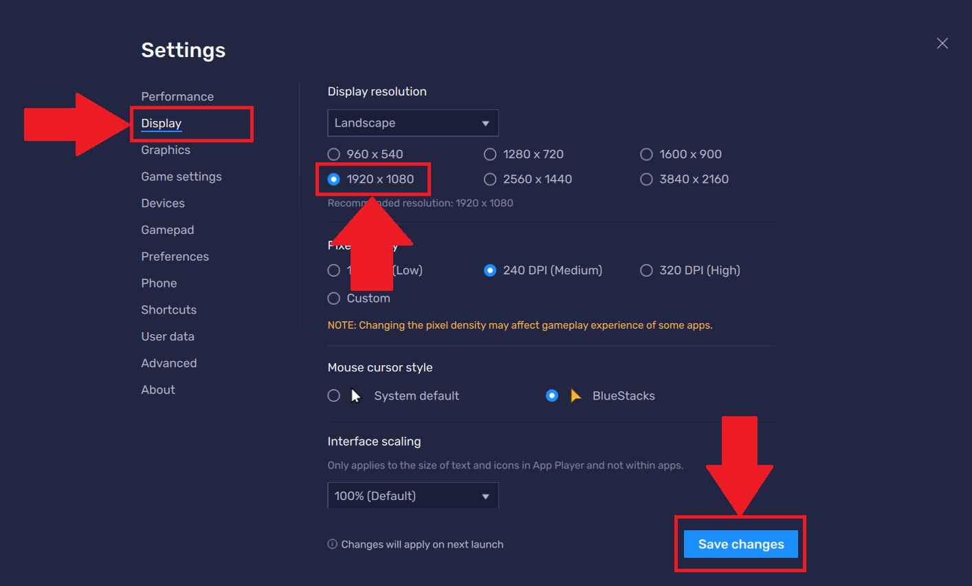Click the 'Display resolution' heading
The height and width of the screenshot is (586, 972).
[x=377, y=91]
